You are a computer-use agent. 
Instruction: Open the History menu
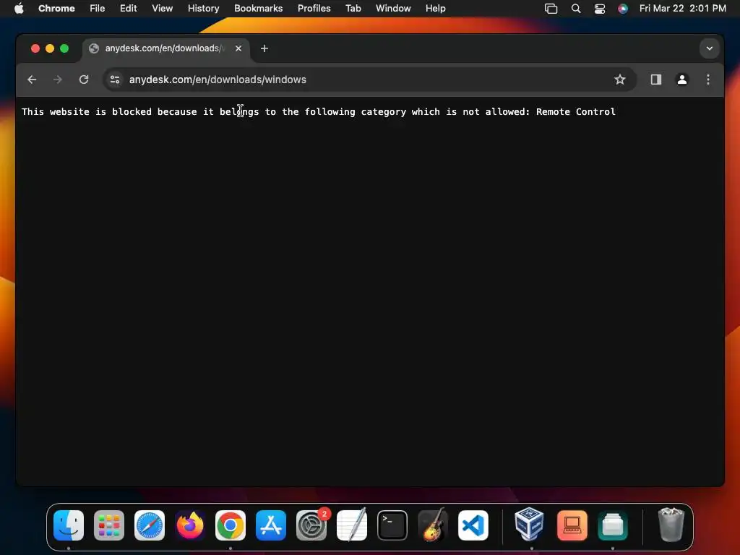point(203,9)
